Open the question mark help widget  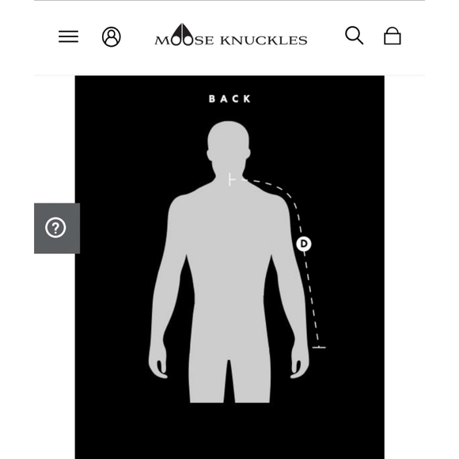(x=57, y=228)
